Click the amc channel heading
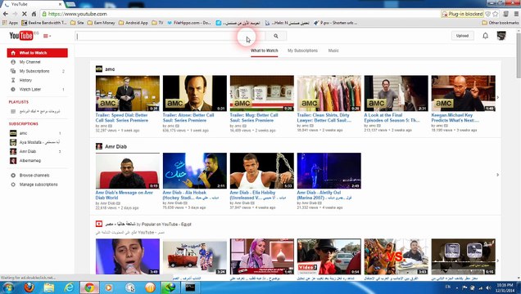This screenshot has height=294, width=521. pos(110,69)
